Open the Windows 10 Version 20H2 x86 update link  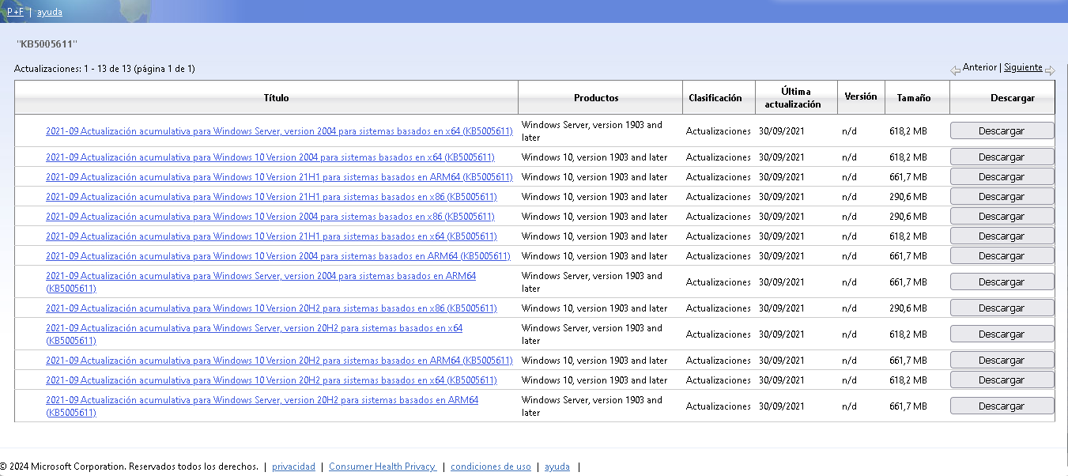click(271, 308)
